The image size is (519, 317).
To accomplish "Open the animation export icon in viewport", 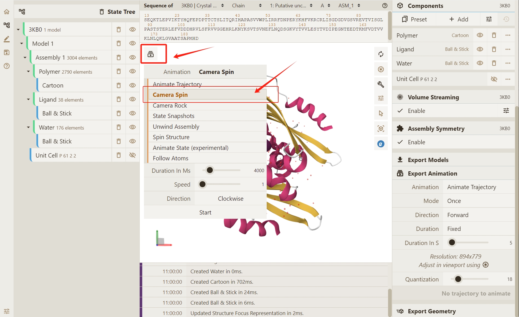I will pyautogui.click(x=151, y=54).
